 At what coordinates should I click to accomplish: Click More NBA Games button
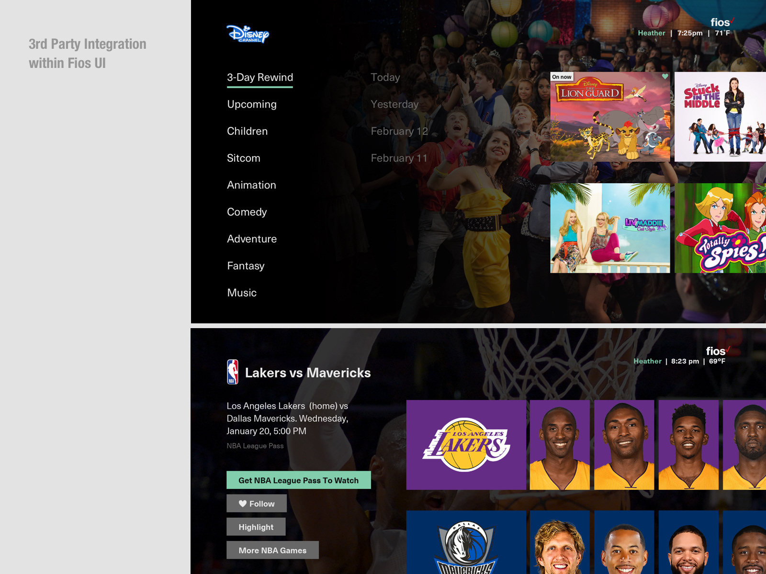point(272,550)
